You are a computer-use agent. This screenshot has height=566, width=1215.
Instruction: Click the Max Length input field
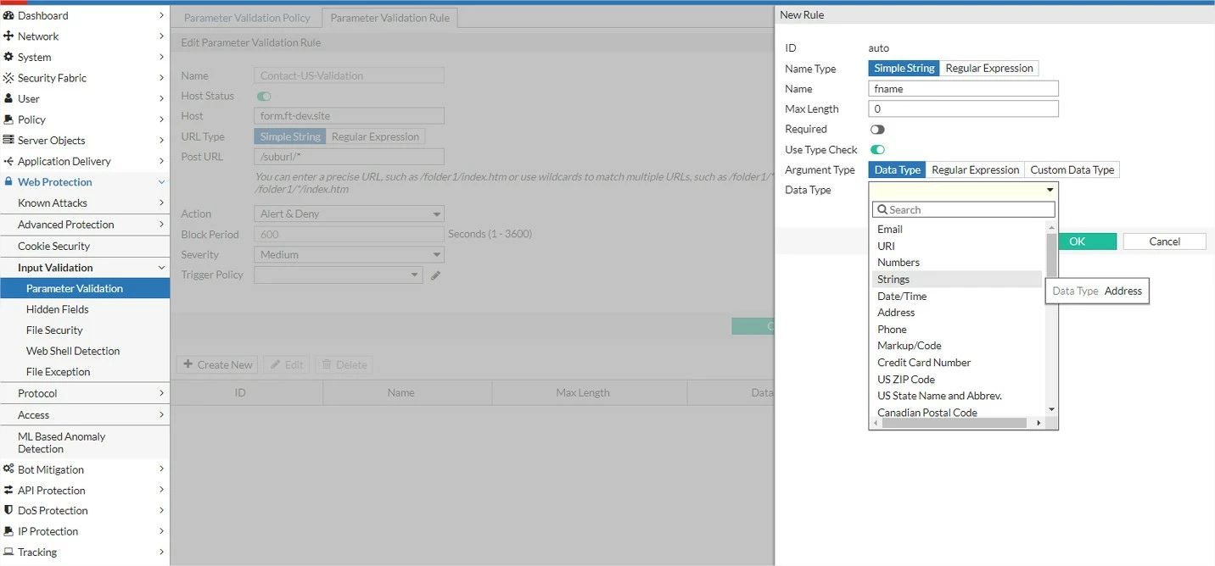963,108
